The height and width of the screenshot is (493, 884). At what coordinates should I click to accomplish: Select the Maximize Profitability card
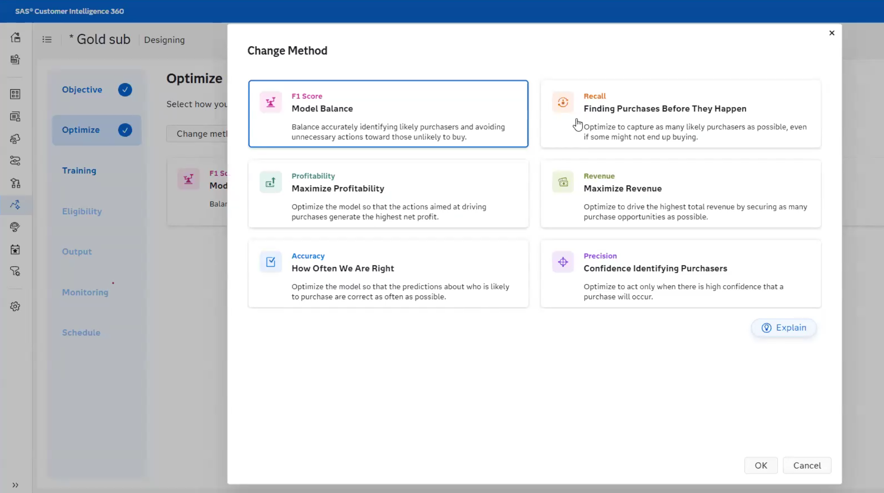[x=388, y=193]
